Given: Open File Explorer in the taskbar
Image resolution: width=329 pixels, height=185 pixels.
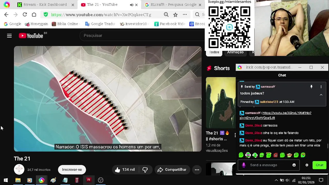Looking at the screenshot, I should tap(18, 180).
